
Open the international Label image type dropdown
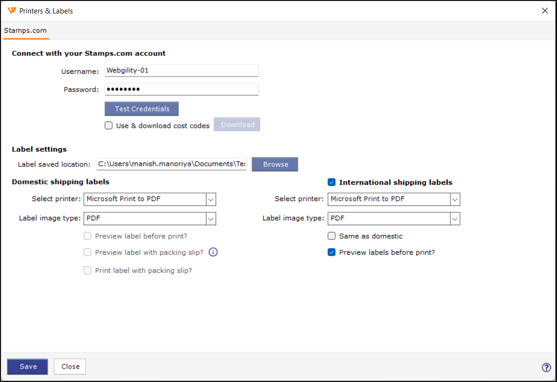(x=455, y=218)
